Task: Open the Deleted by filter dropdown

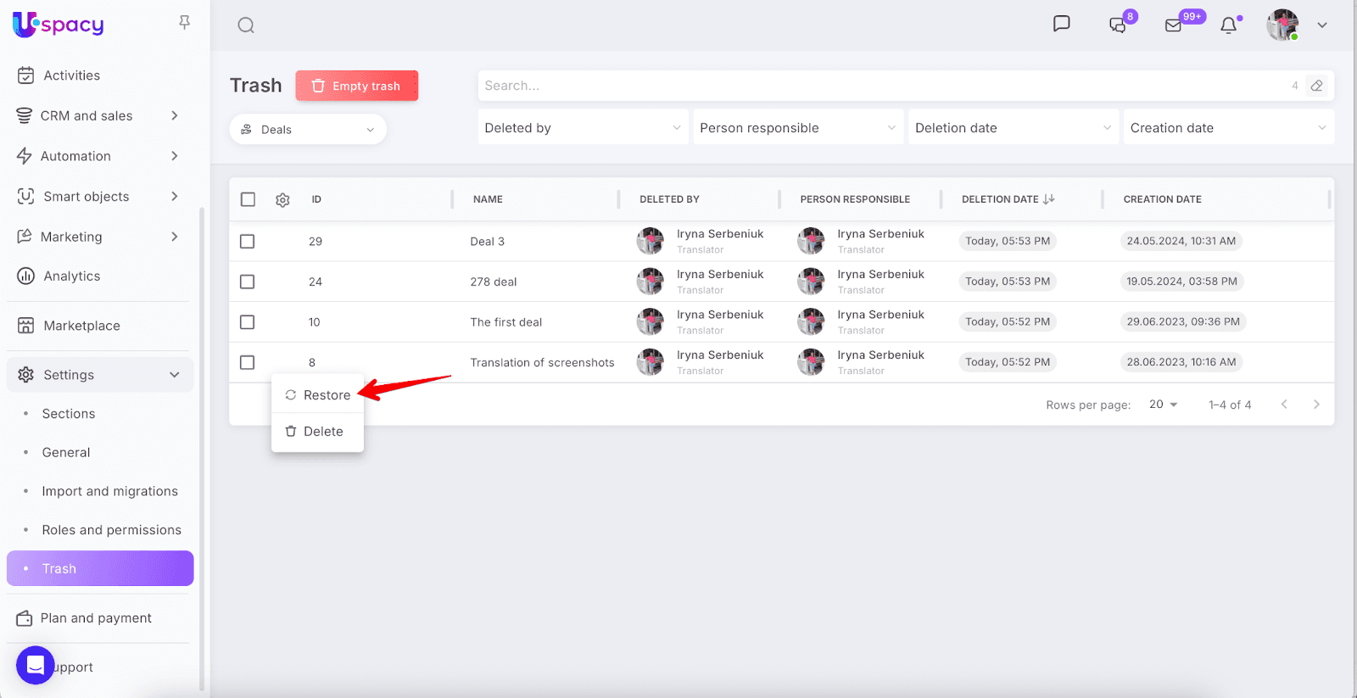Action: (x=583, y=128)
